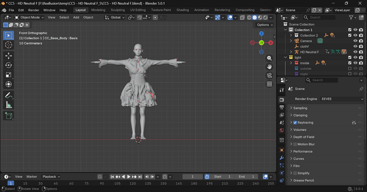Toggle the camera view icon
Image resolution: width=367 pixels, height=192 pixels.
pos(269,75)
